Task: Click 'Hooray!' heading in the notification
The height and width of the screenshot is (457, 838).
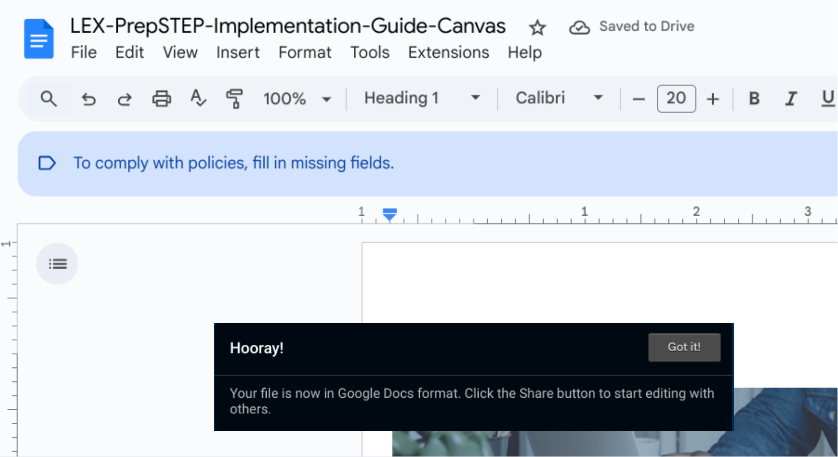Action: point(257,348)
